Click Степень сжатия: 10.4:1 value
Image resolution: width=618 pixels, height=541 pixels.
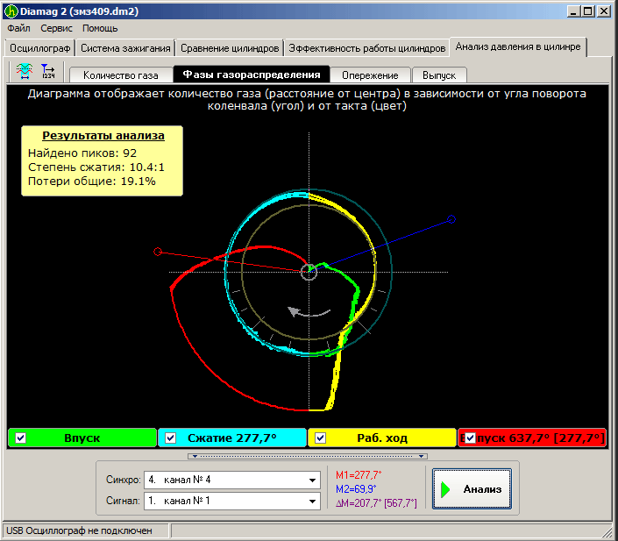(x=96, y=167)
